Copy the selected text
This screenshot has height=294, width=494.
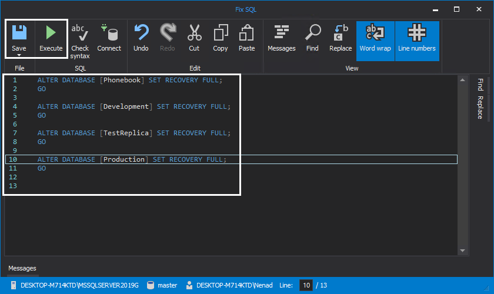[x=221, y=38]
